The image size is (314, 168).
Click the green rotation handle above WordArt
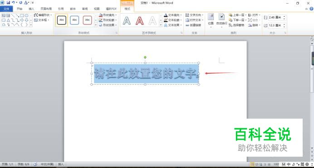145,58
